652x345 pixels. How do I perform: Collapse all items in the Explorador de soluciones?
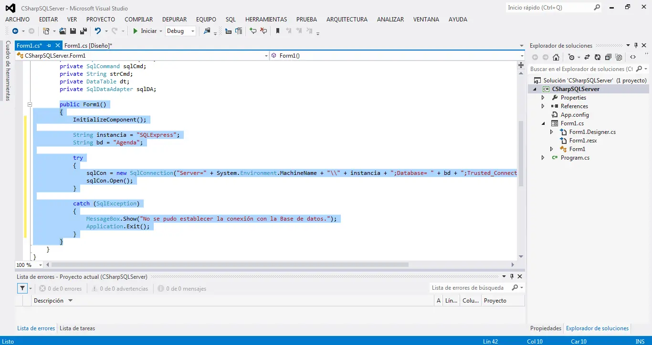point(608,57)
